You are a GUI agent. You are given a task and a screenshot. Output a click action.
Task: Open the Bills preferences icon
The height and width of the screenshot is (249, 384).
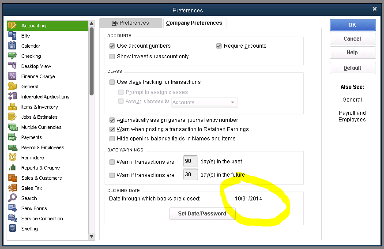(x=12, y=36)
